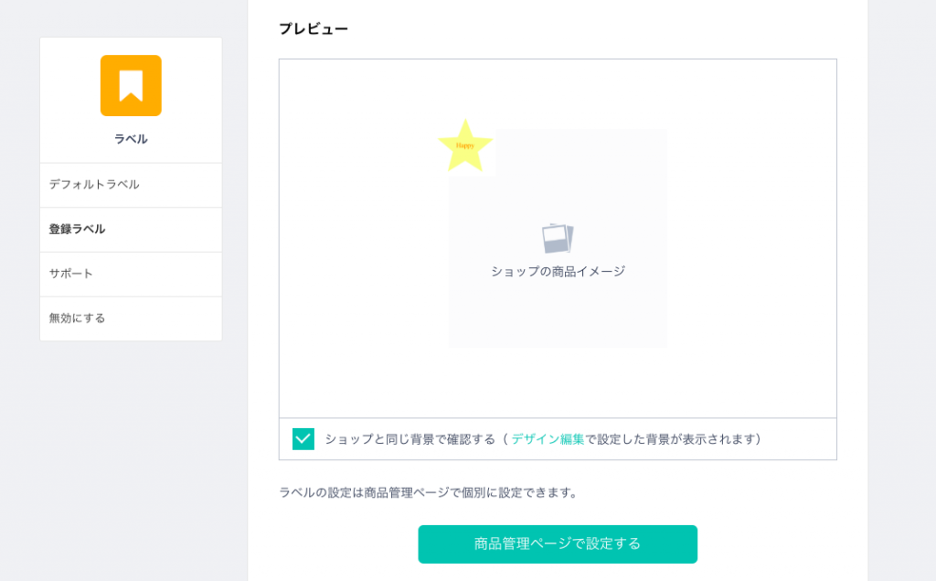The width and height of the screenshot is (936, 581).
Task: Follow the デザイン編集 link
Action: (x=548, y=439)
